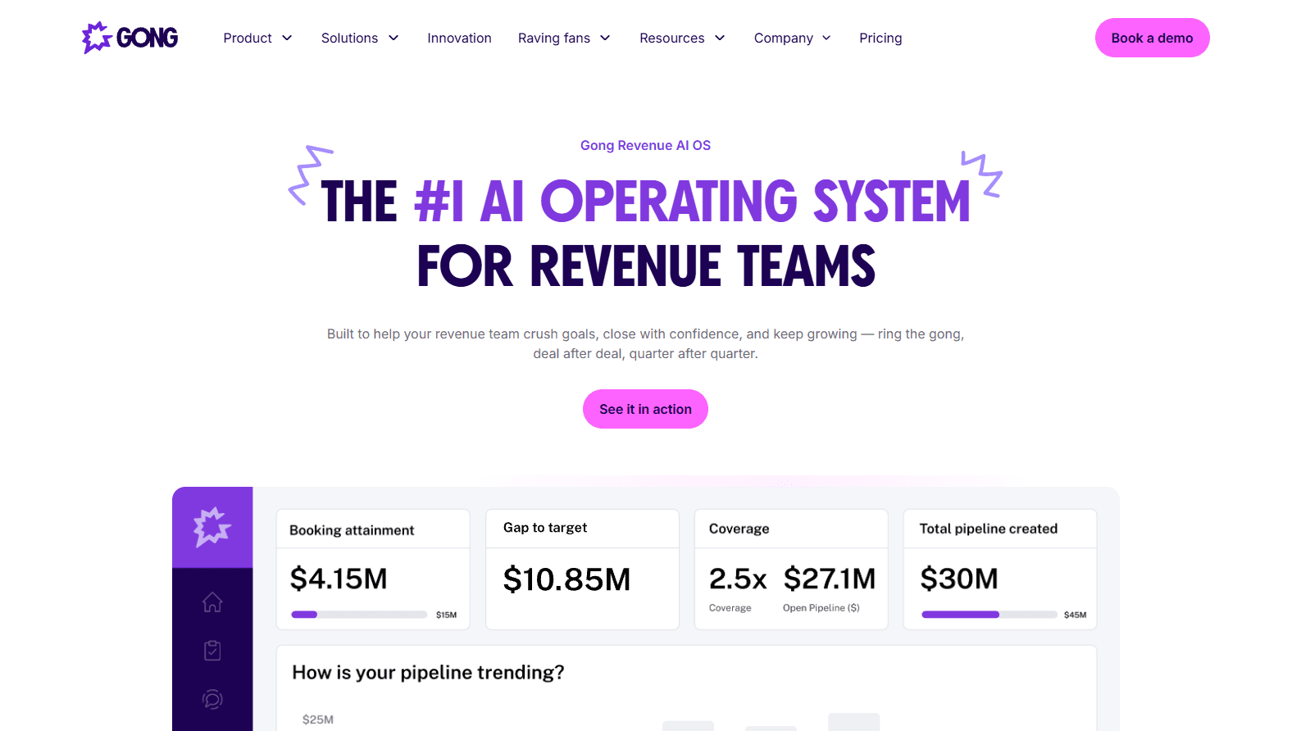Select the home icon in dashboard sidebar
Image resolution: width=1292 pixels, height=731 pixels.
pos(212,602)
